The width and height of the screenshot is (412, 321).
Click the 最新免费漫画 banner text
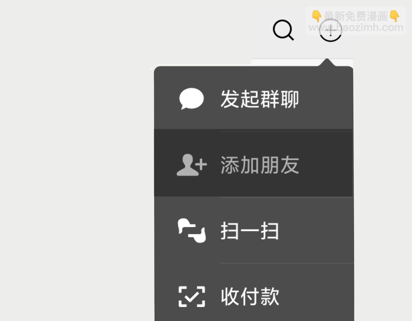coord(356,16)
